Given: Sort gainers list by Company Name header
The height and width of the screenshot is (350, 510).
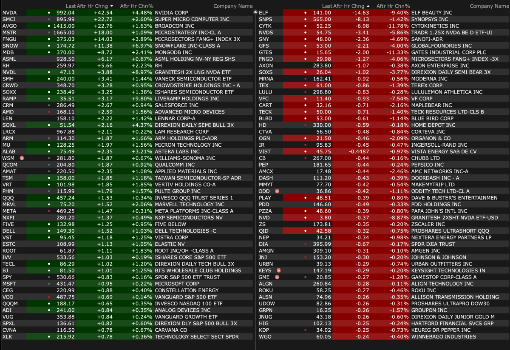Looking at the screenshot, I should tap(232, 6).
